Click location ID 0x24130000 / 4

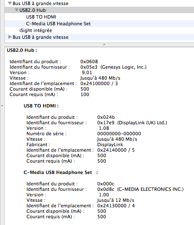(x=116, y=206)
